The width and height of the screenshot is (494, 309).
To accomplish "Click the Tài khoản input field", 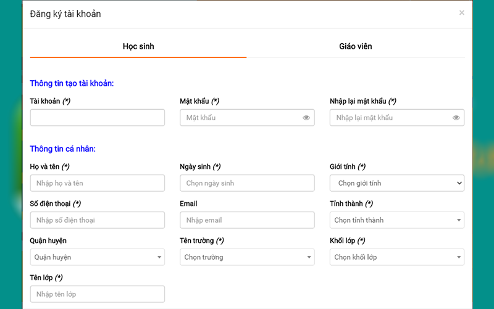I will pos(97,118).
